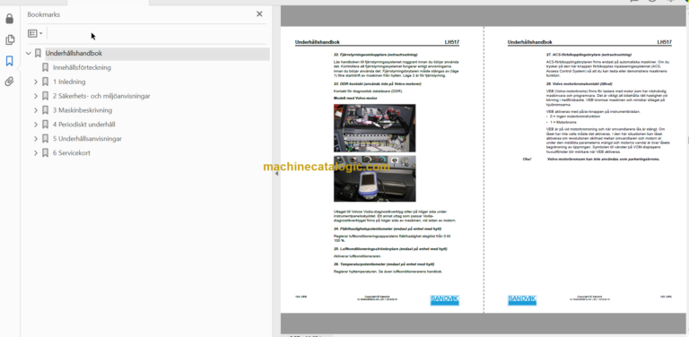Expand the 4 Periodiskt underhåll bookmark
The image size is (689, 337).
click(x=36, y=125)
